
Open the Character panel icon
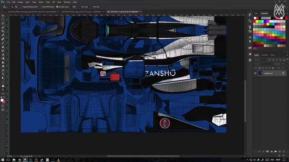(x=250, y=37)
